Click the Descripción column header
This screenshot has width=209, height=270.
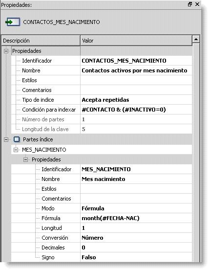41,41
